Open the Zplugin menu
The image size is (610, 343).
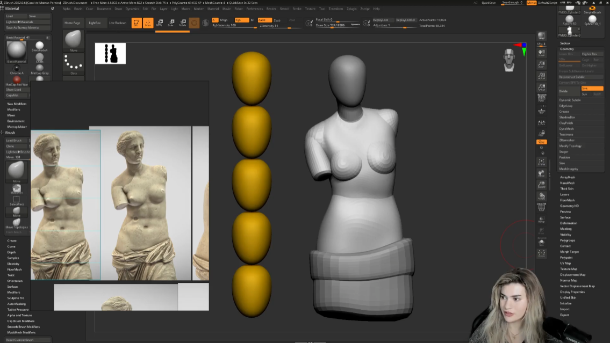coord(351,9)
